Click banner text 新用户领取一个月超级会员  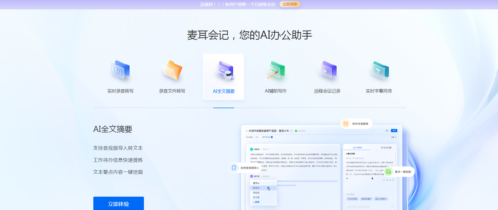[250, 4]
